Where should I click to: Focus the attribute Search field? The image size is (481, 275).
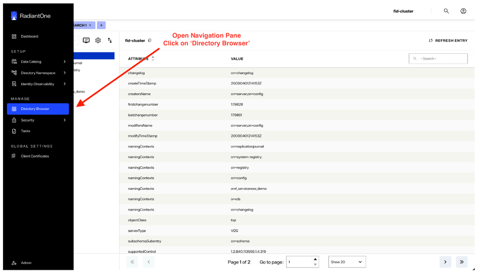pos(438,58)
